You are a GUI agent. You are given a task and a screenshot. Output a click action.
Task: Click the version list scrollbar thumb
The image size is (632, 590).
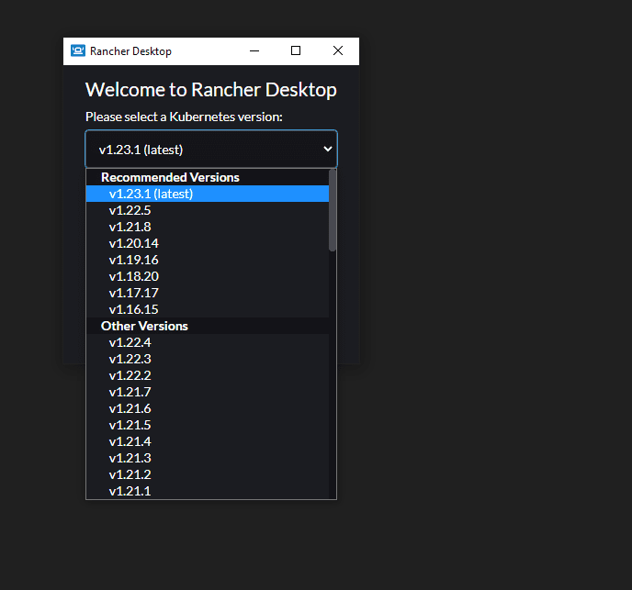pyautogui.click(x=333, y=210)
